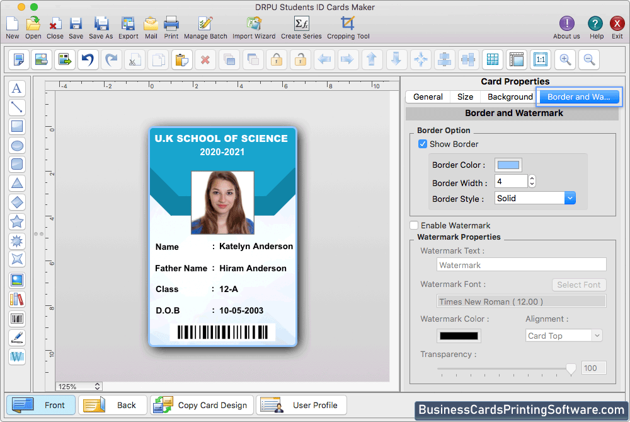
Task: Adjust Border Width stepper arrows
Action: click(532, 182)
